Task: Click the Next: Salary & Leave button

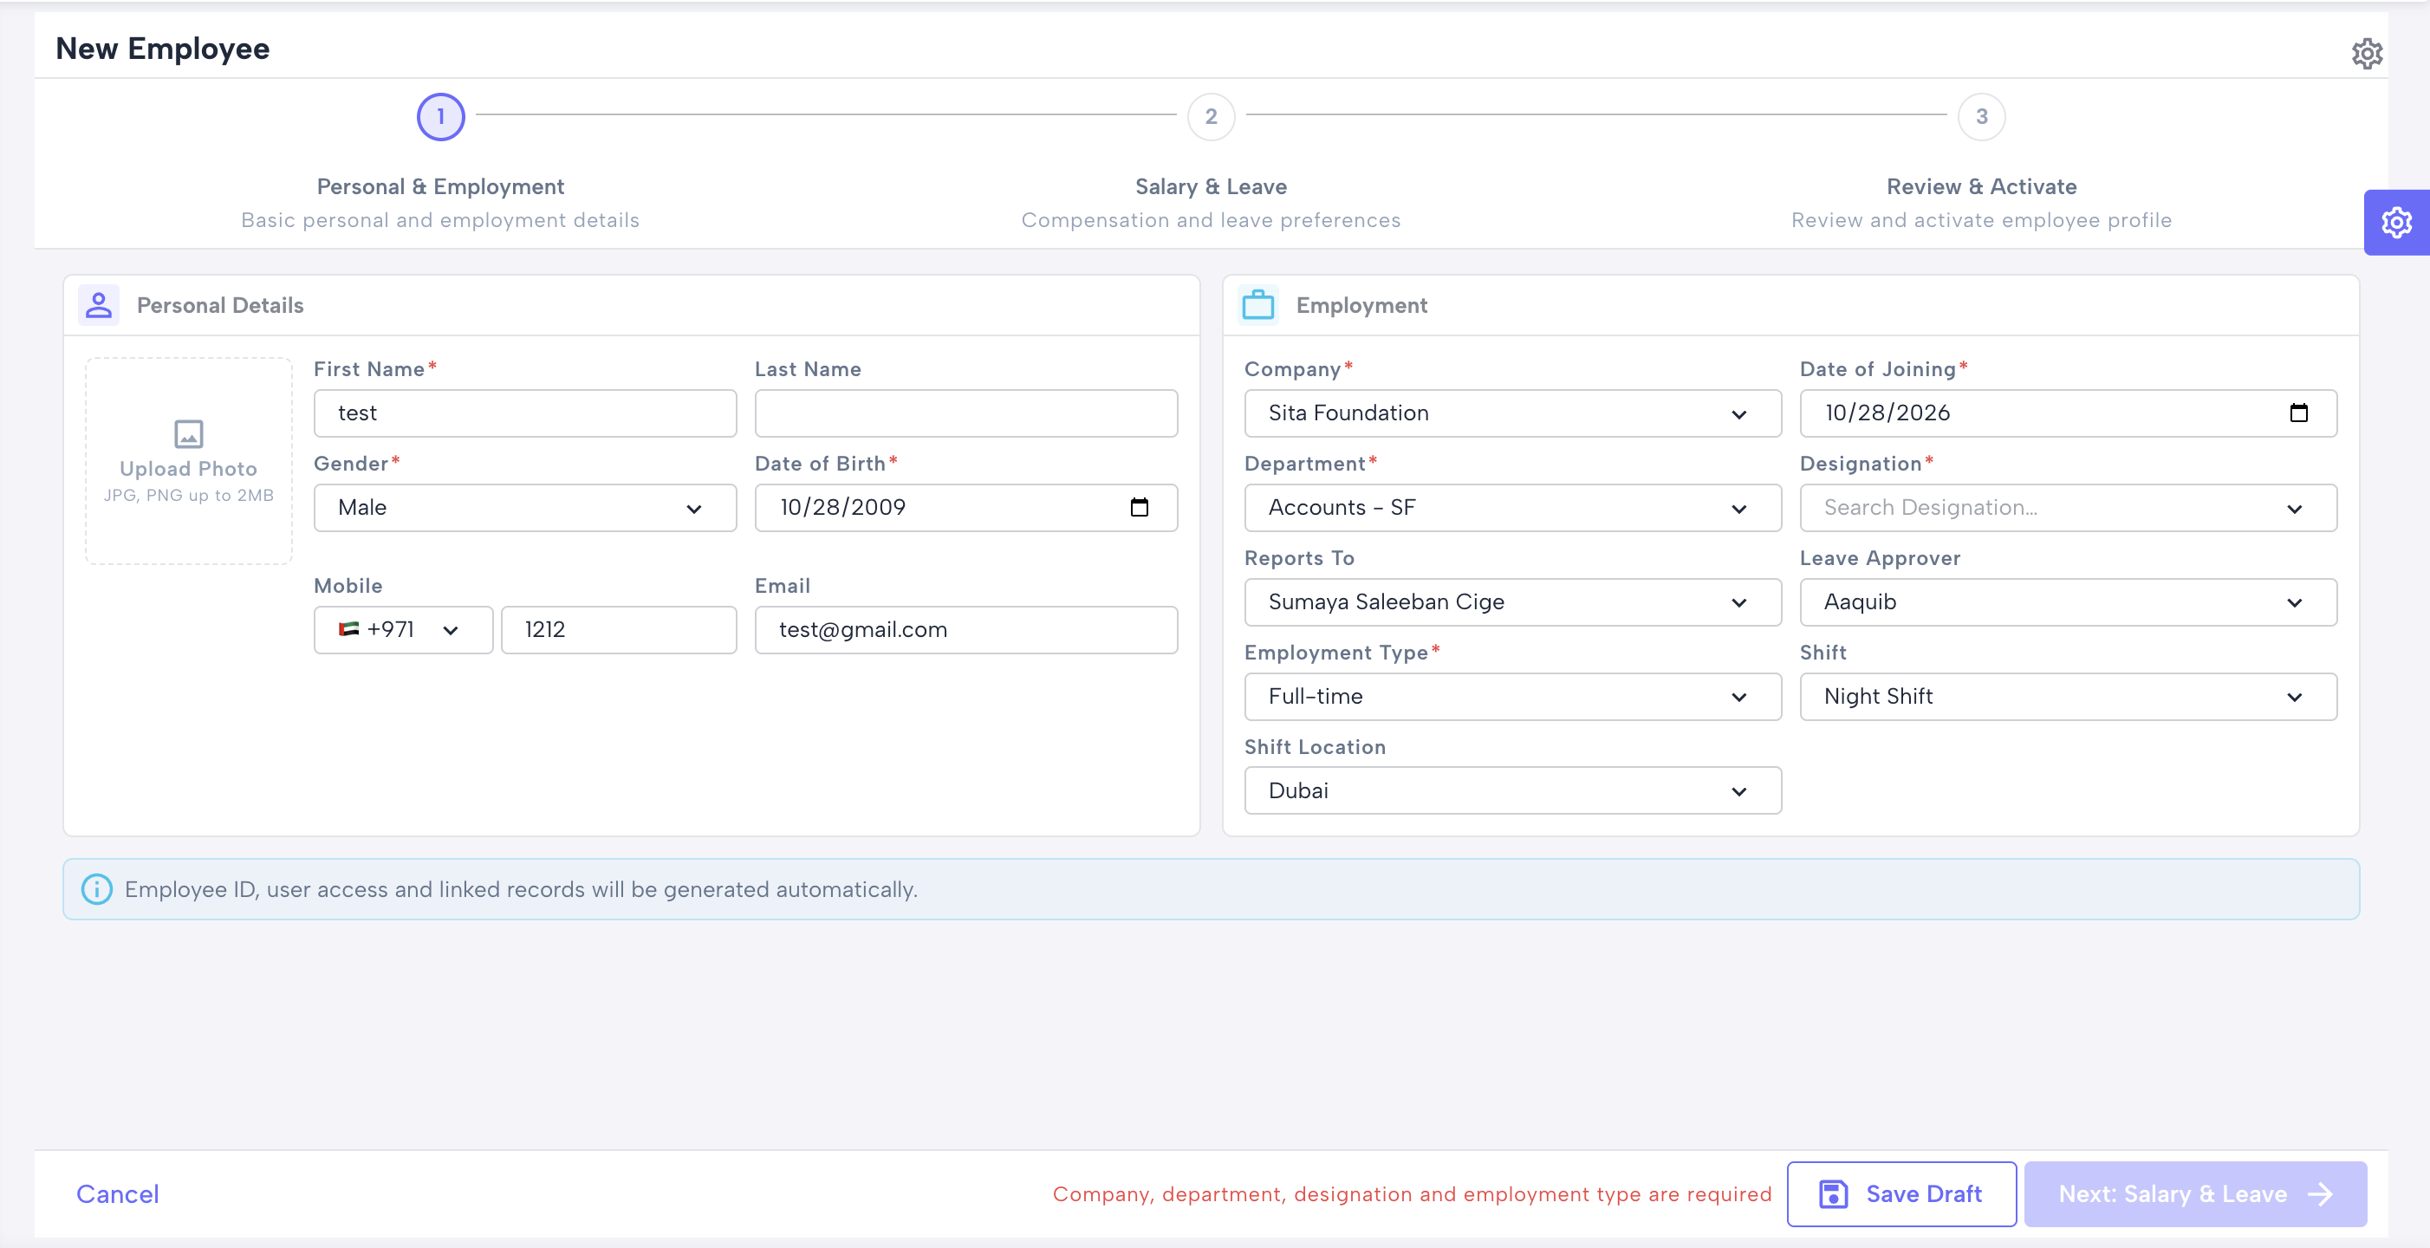Action: point(2195,1194)
